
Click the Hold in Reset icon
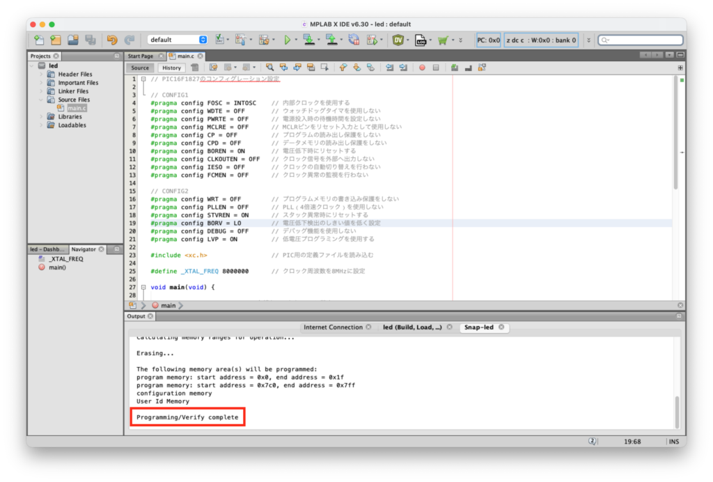(354, 40)
